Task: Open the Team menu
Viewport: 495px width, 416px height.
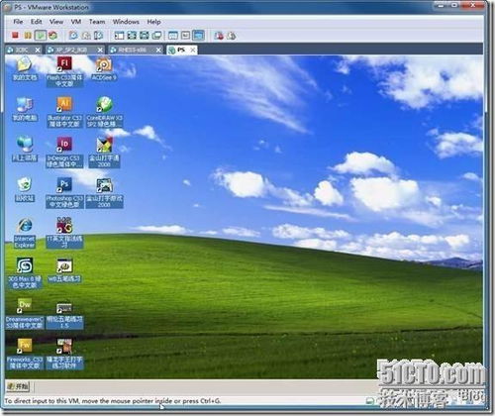Action: [x=97, y=22]
